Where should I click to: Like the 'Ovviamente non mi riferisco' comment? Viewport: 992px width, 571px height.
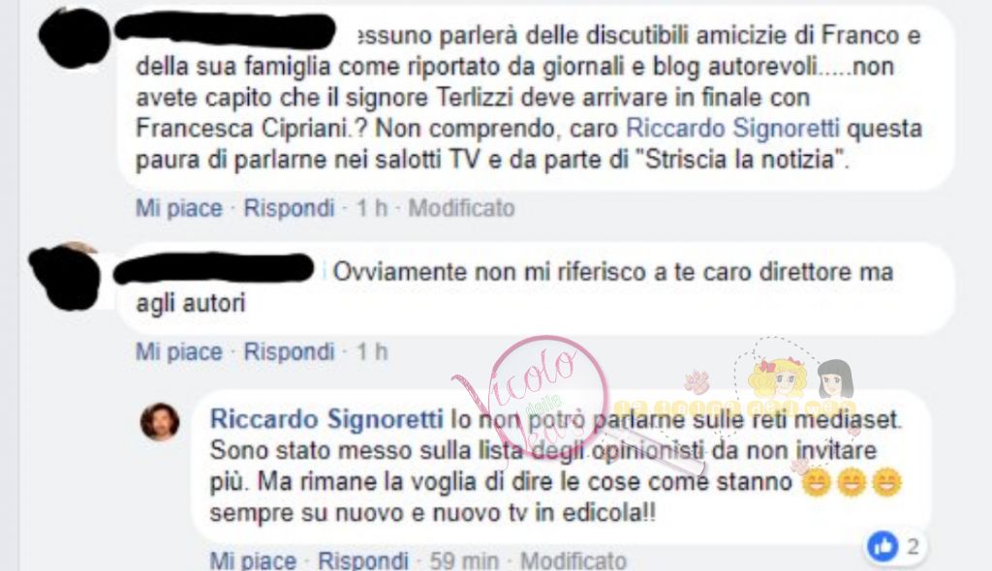tap(179, 351)
